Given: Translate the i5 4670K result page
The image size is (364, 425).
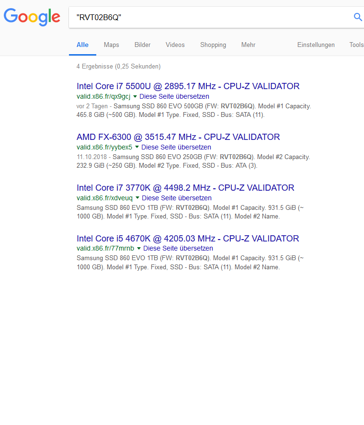Looking at the screenshot, I should tap(178, 248).
